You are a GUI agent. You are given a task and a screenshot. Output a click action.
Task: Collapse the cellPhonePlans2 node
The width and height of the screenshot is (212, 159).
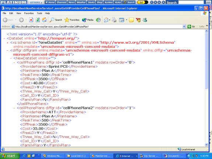(x=14, y=108)
